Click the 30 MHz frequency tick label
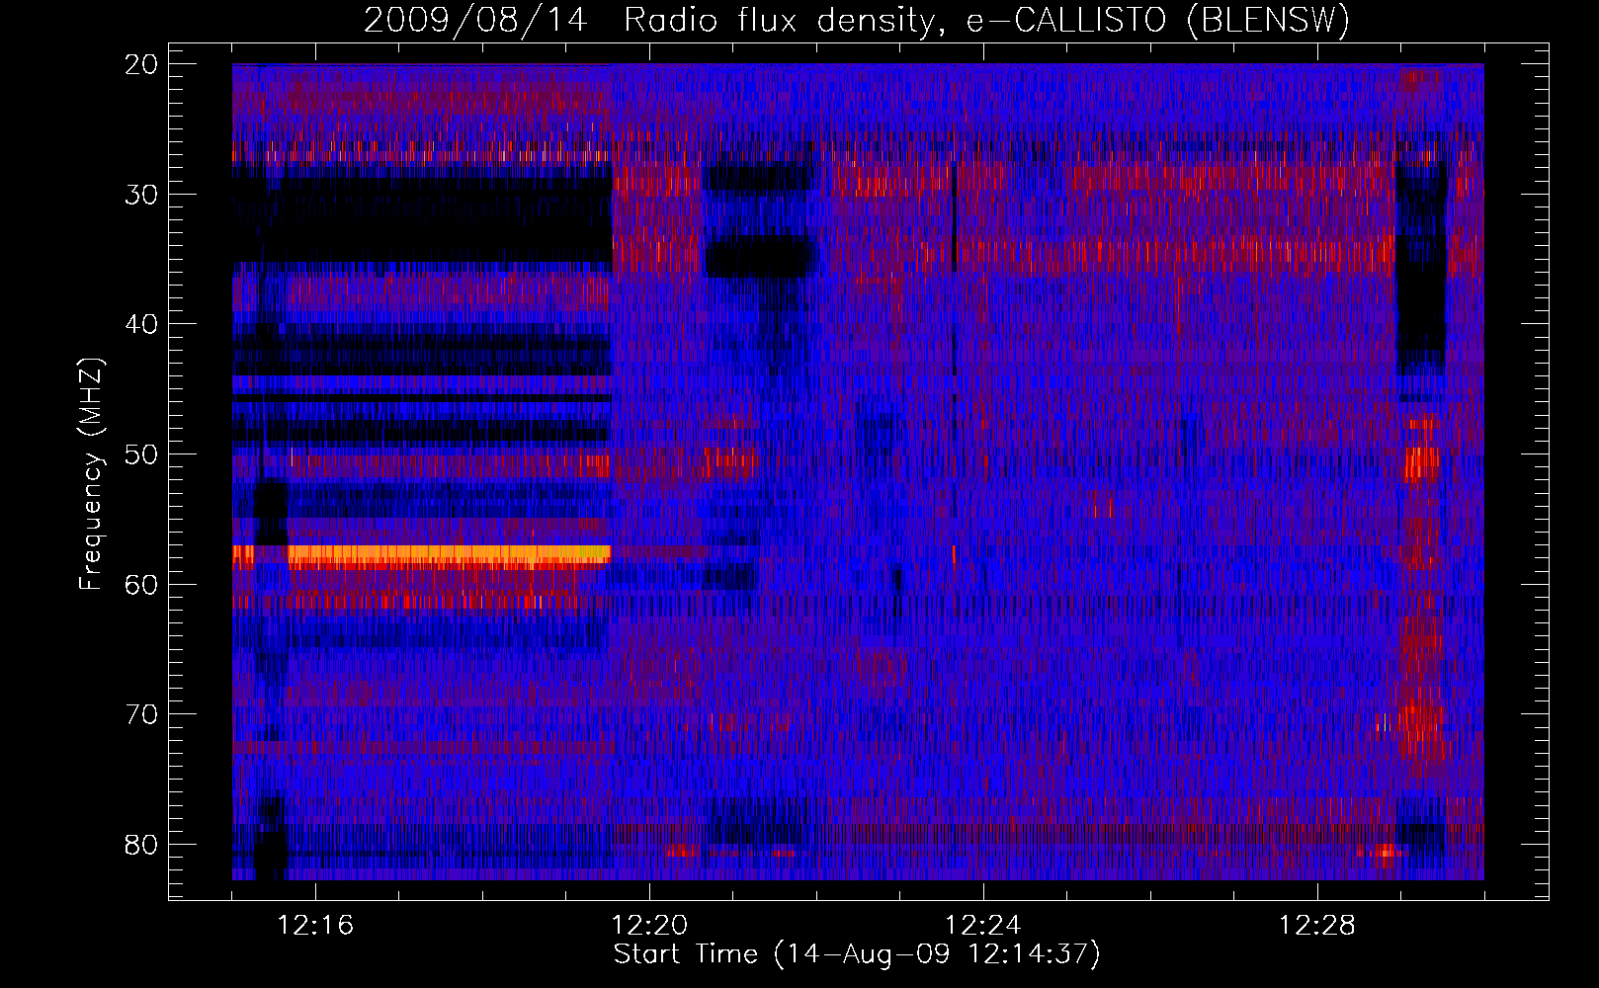 (x=142, y=195)
